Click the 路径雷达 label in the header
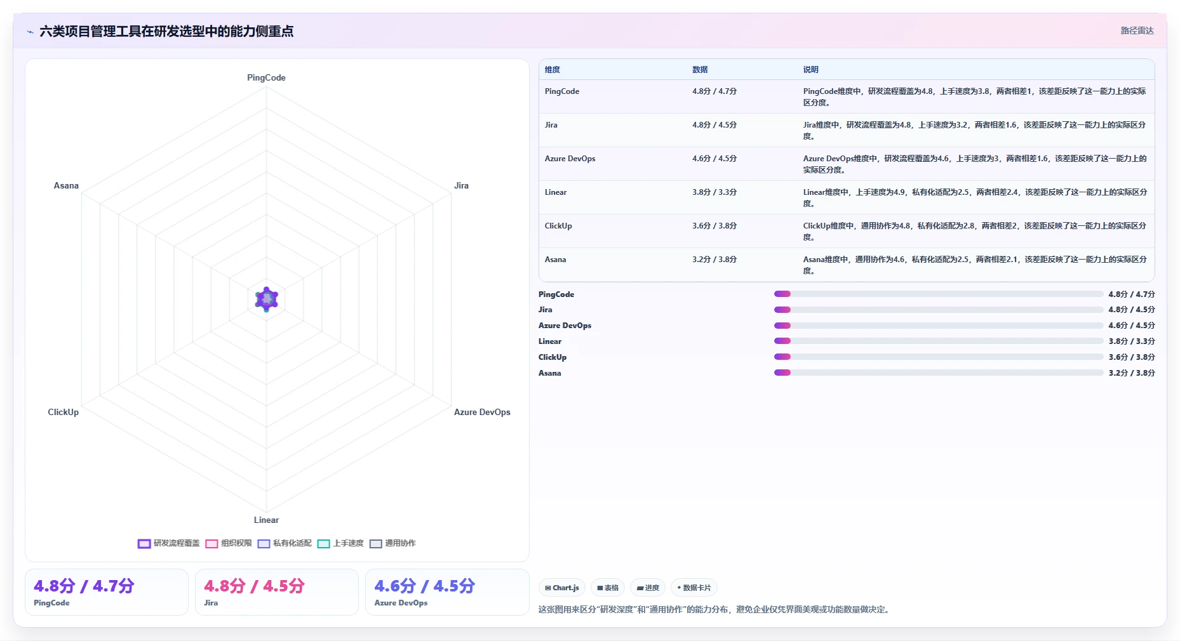Screen dimensions: 1180x641 pos(1137,30)
